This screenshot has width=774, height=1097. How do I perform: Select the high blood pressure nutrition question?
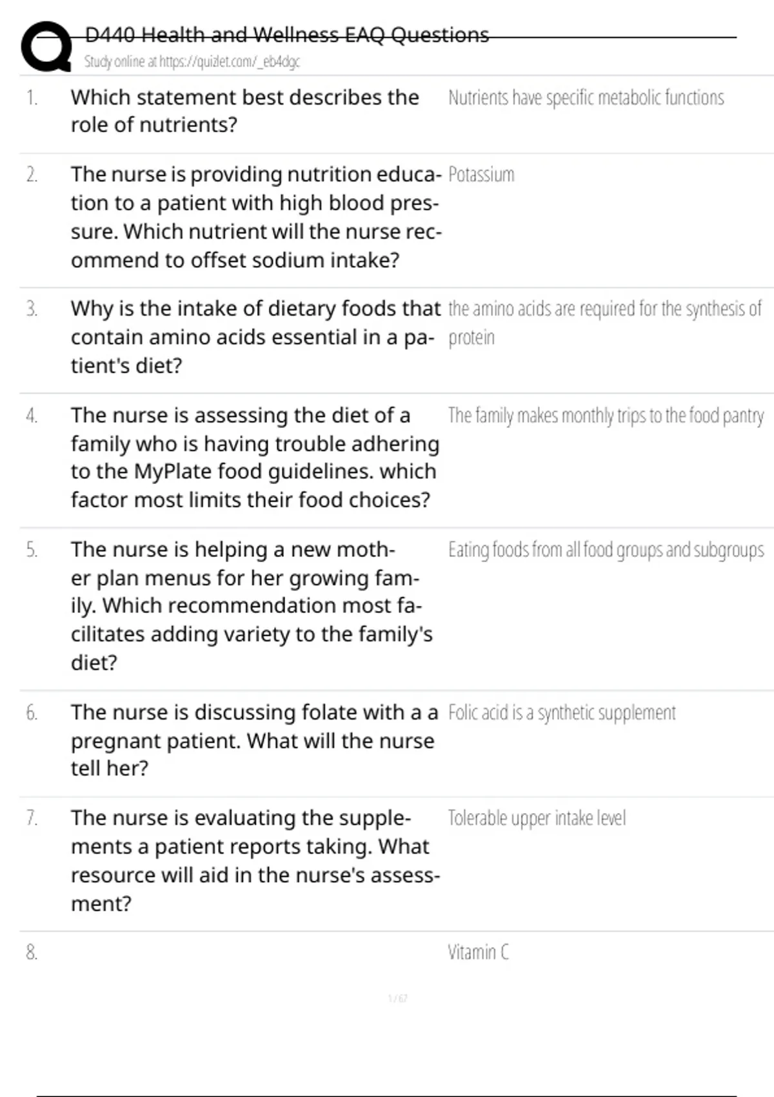[x=256, y=217]
